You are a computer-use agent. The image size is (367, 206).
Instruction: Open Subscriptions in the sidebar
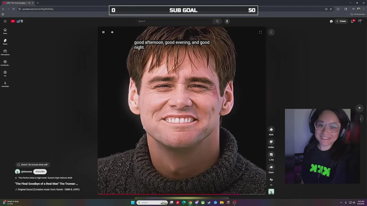point(5,52)
